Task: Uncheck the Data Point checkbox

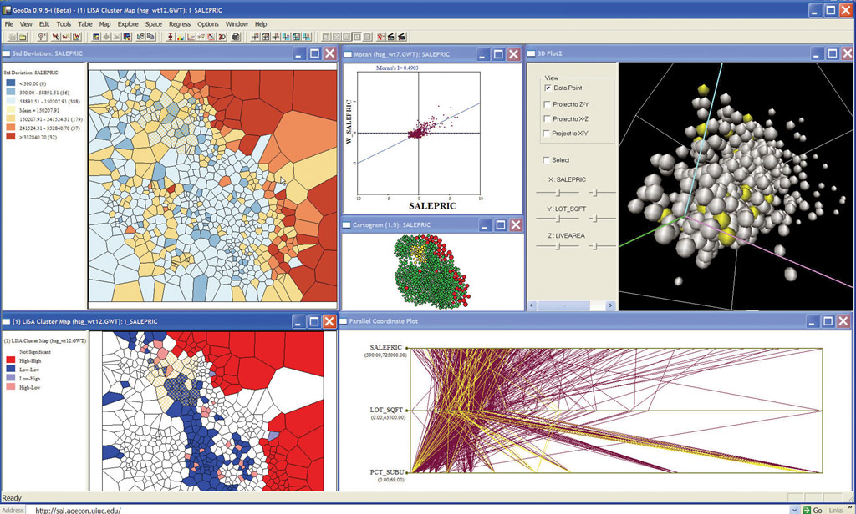Action: tap(548, 88)
